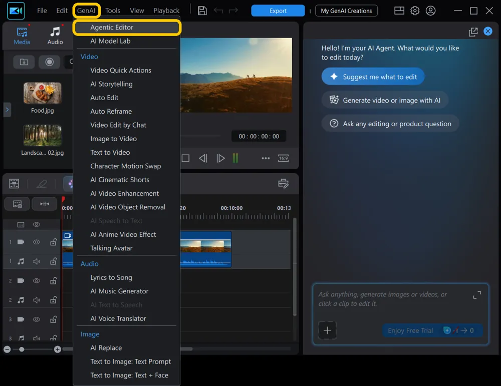
Task: Click Ask any editing or product question
Action: click(x=390, y=124)
